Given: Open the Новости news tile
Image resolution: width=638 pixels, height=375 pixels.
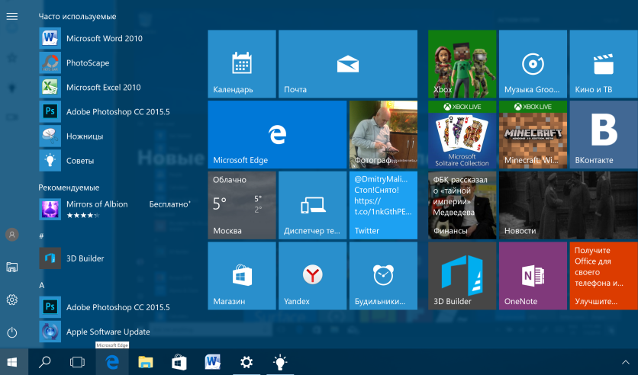Looking at the screenshot, I should (569, 205).
